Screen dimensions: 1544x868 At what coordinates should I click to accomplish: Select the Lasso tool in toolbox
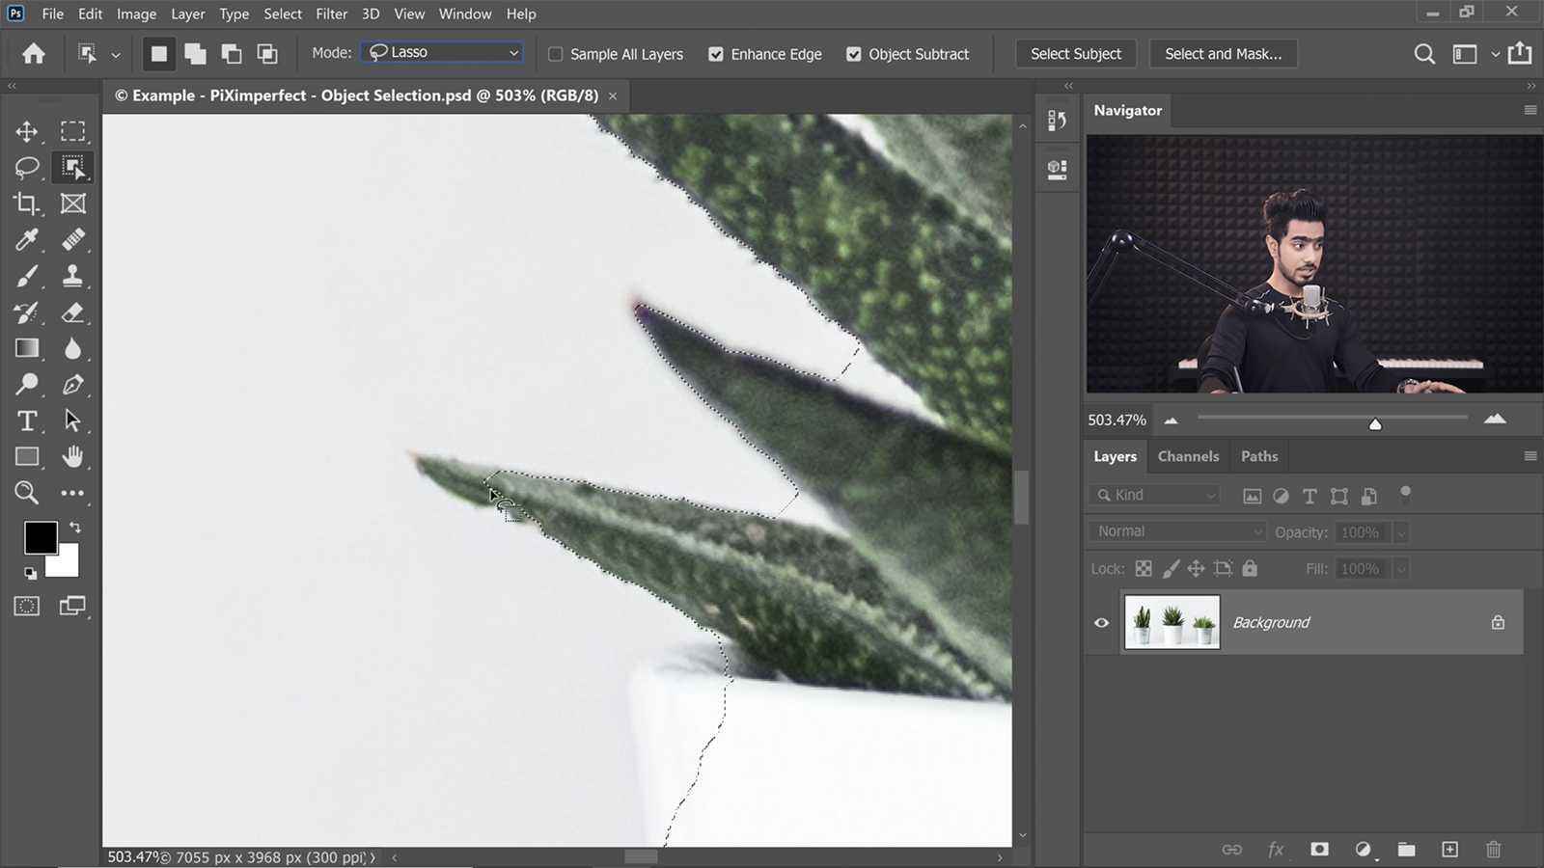(x=27, y=168)
